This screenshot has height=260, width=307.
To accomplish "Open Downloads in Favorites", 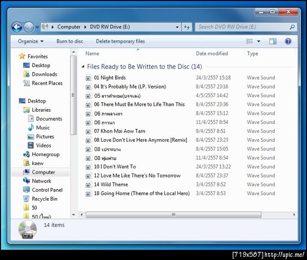I will click(45, 74).
